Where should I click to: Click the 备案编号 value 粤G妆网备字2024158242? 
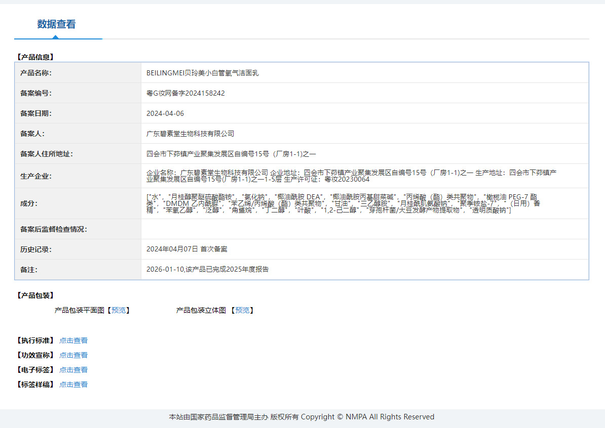(x=185, y=93)
